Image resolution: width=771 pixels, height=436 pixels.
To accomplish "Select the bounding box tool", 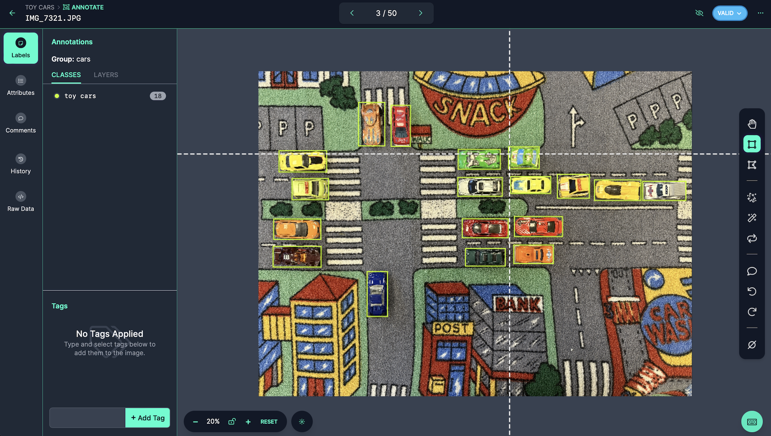I will point(752,144).
